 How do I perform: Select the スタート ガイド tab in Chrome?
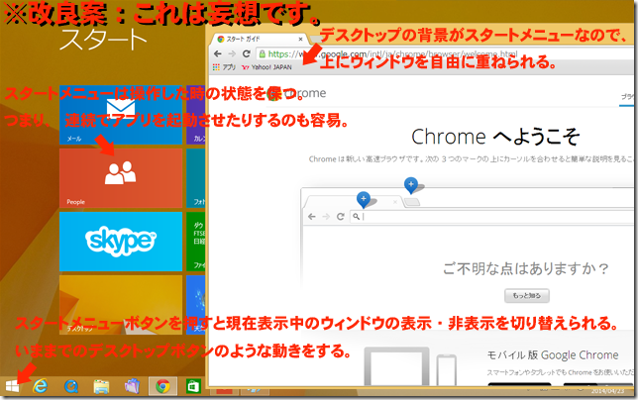click(x=257, y=39)
